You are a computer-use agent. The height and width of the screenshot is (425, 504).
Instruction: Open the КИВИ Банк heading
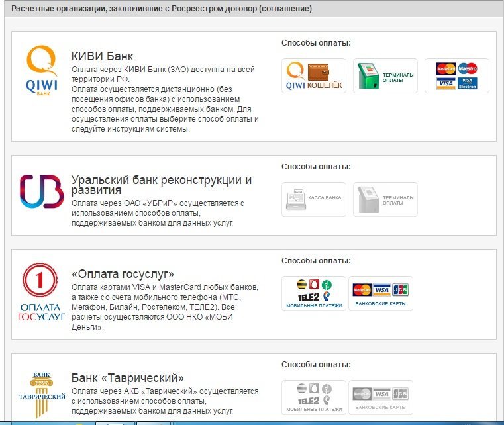coord(102,56)
